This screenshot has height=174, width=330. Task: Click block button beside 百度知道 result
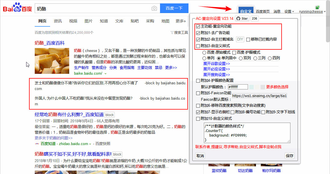coord(109,115)
